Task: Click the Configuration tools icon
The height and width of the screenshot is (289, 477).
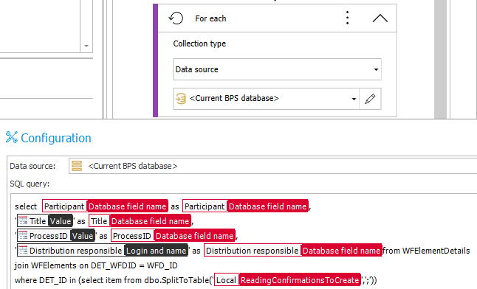Action: click(x=12, y=137)
